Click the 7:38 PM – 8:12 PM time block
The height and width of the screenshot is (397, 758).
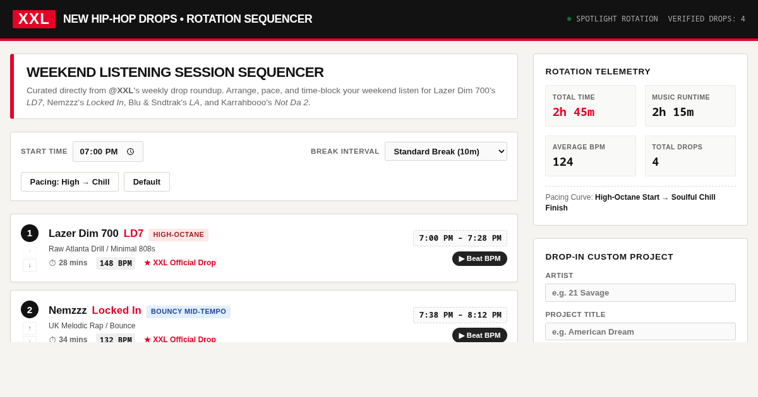tap(460, 315)
